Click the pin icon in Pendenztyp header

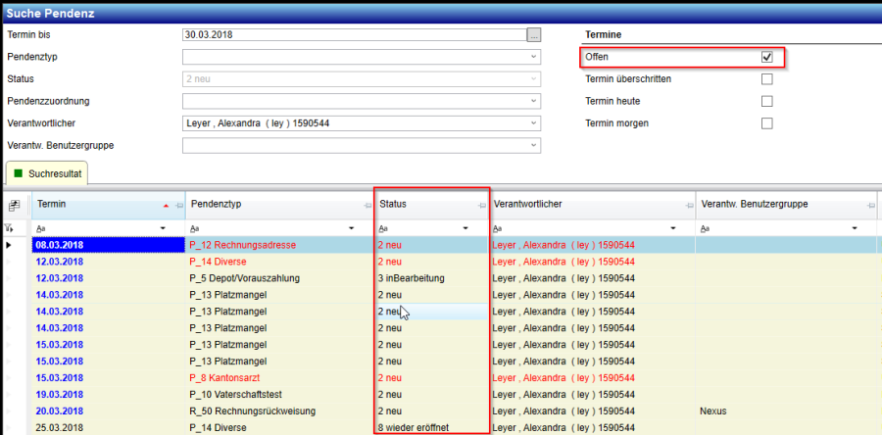click(x=367, y=205)
